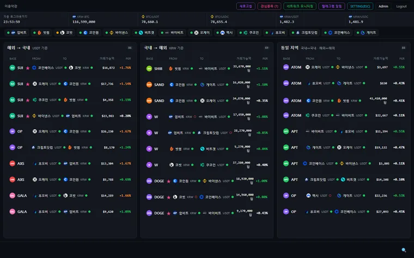Click the BTC/USDT price 78,660.1
414x258 pixels.
(x=150, y=22)
